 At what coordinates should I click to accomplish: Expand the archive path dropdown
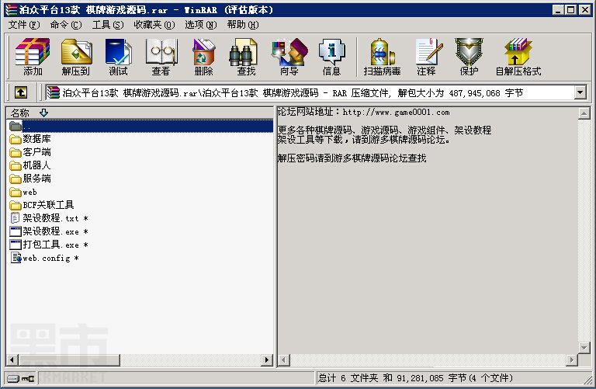pos(580,92)
